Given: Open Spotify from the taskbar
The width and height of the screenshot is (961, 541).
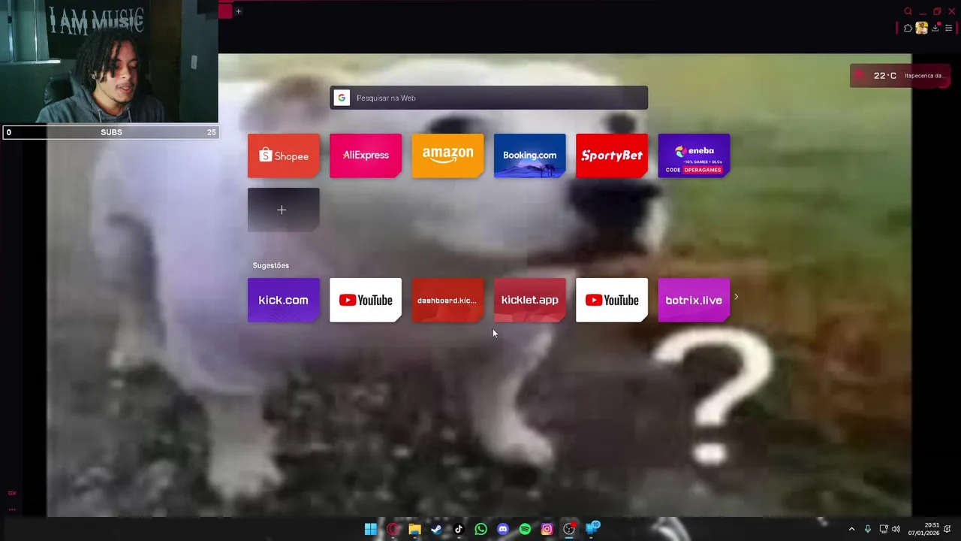Looking at the screenshot, I should pyautogui.click(x=525, y=529).
